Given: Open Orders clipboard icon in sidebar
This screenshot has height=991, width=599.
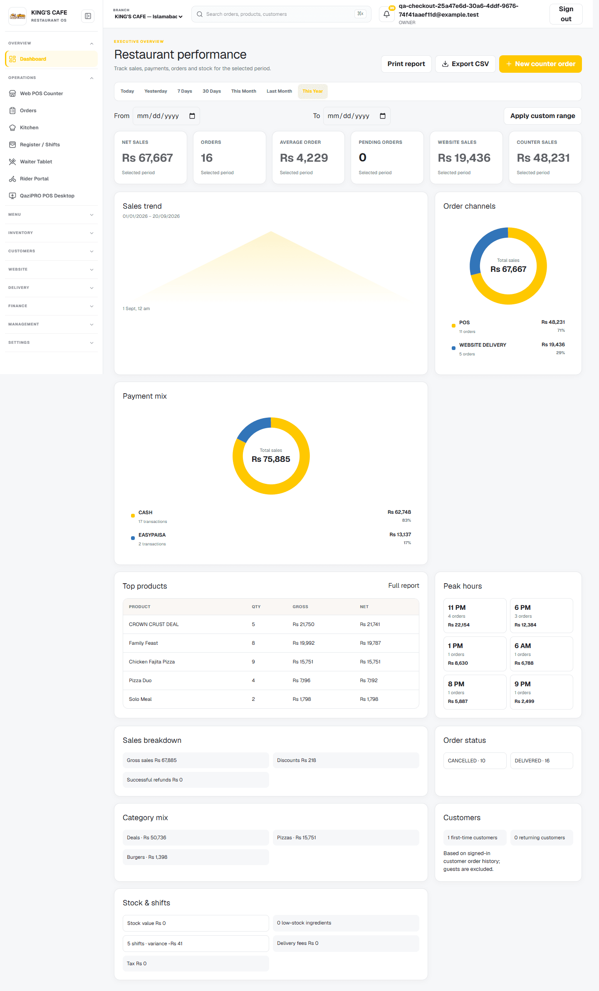Looking at the screenshot, I should click(12, 111).
